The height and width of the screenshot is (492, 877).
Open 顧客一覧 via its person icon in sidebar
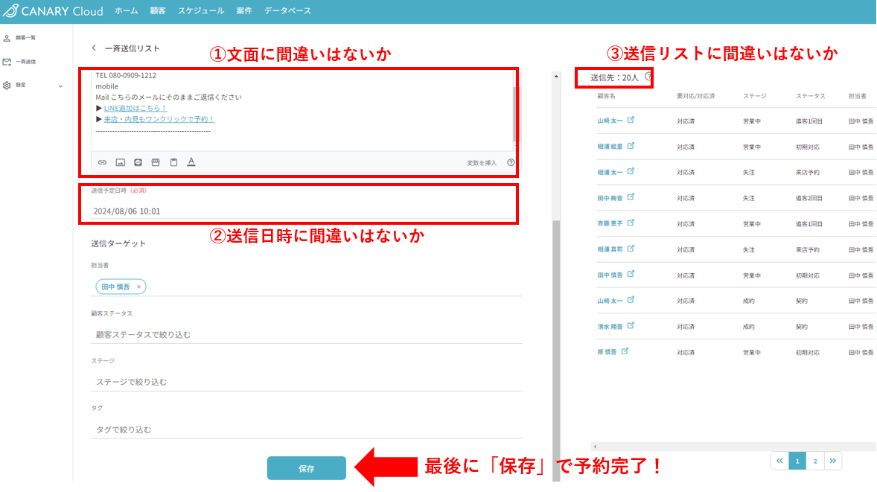pyautogui.click(x=7, y=38)
